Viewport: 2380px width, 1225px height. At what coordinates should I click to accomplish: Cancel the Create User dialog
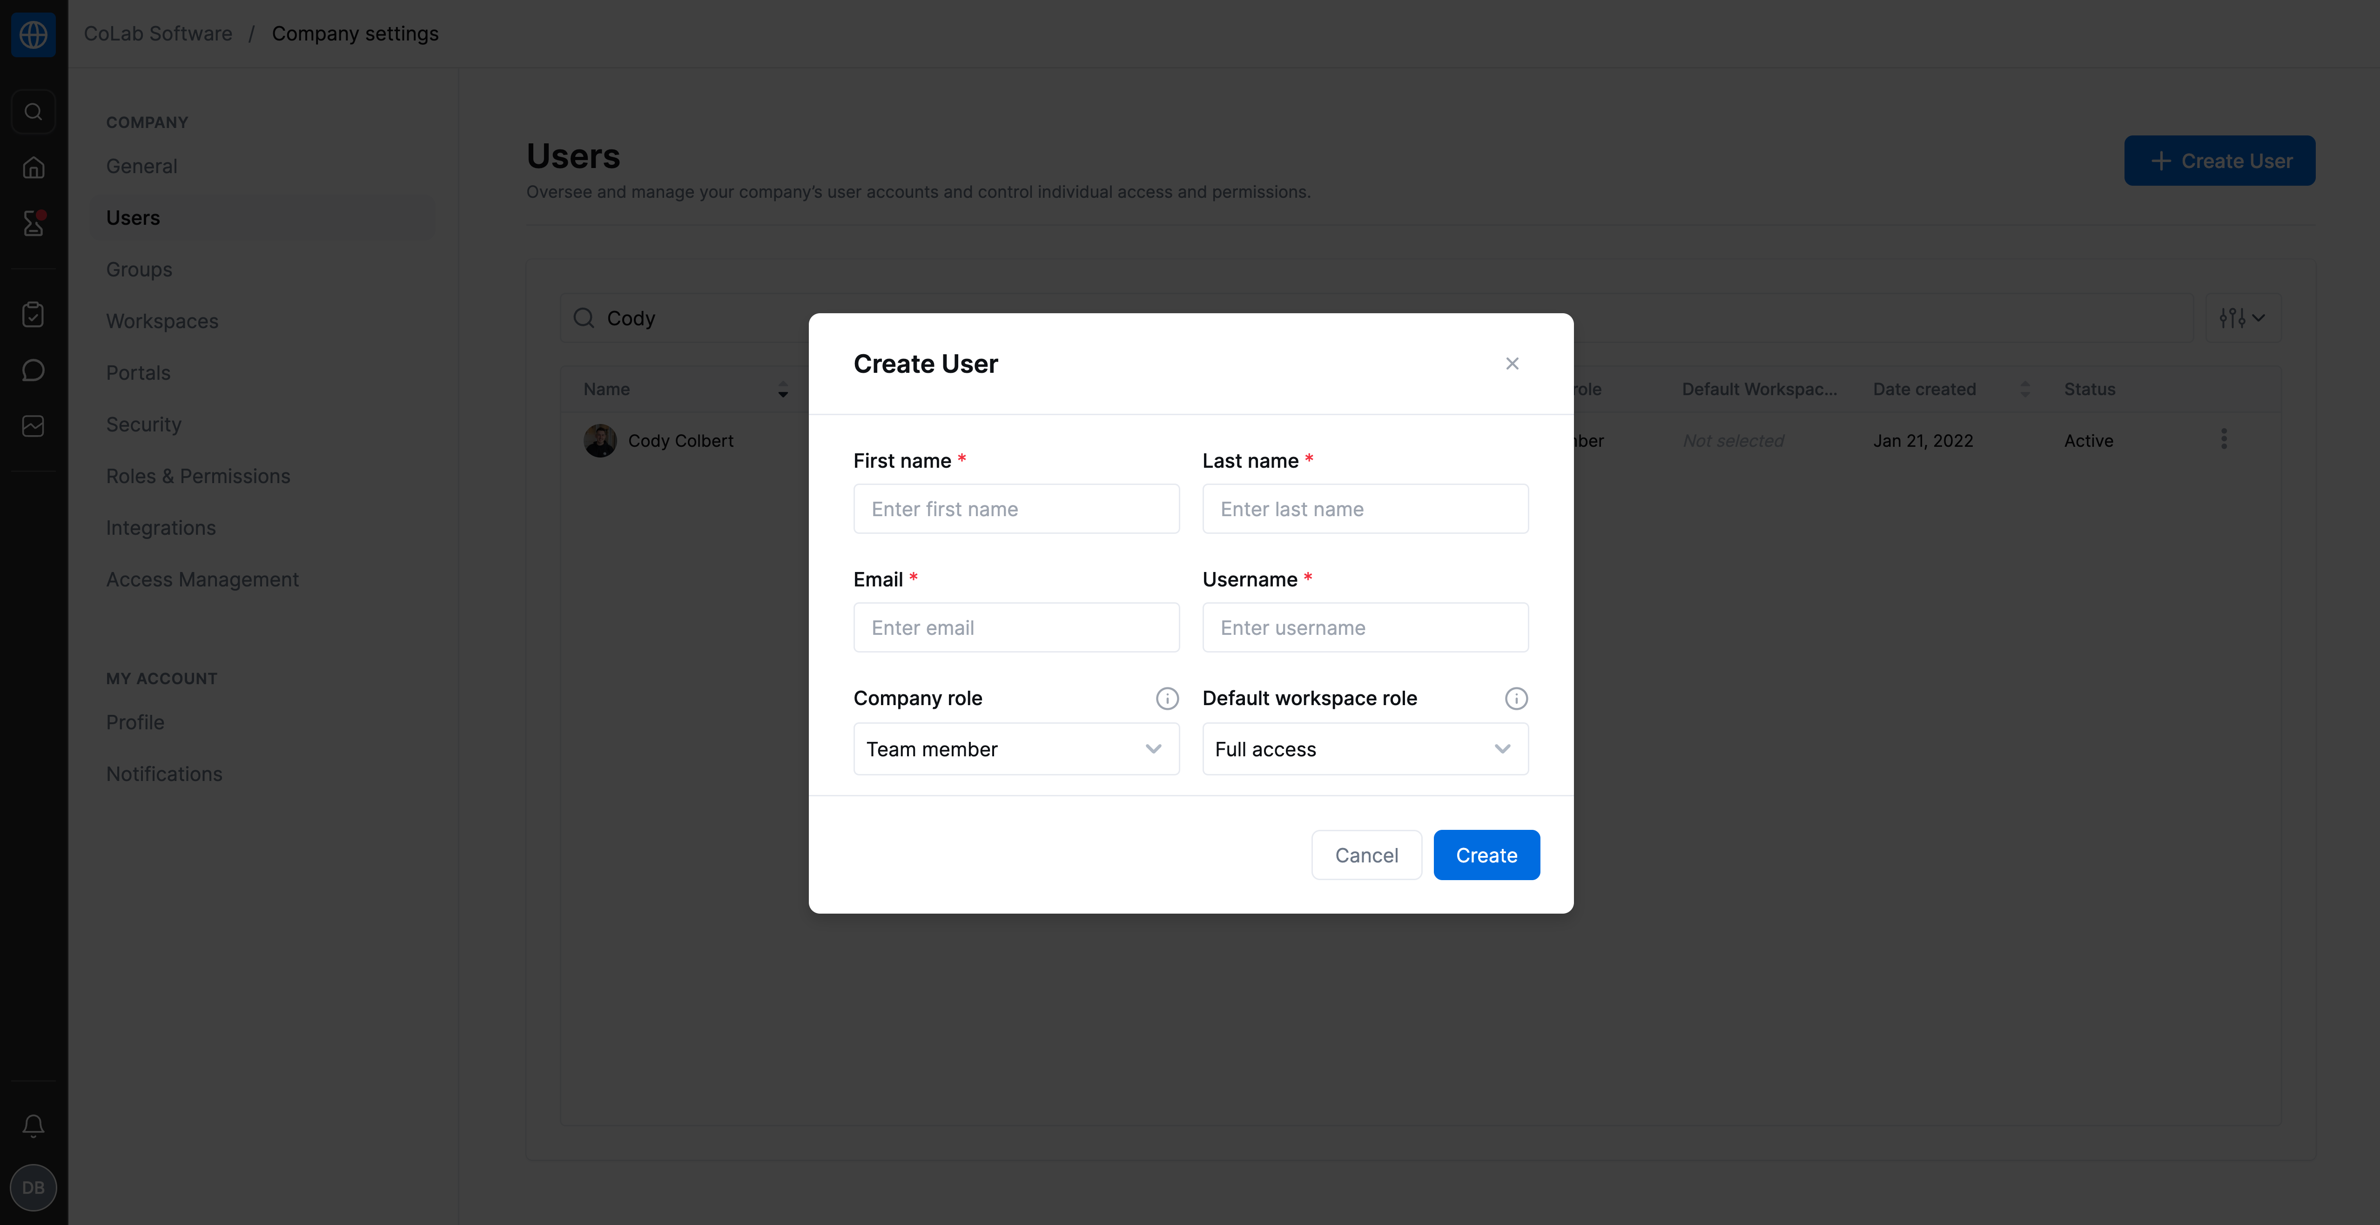point(1366,855)
